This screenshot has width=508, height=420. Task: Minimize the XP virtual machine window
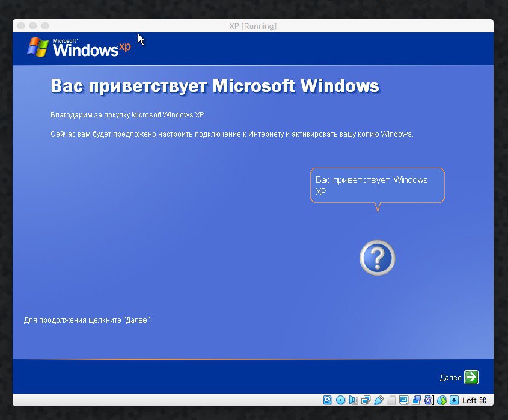(33, 26)
